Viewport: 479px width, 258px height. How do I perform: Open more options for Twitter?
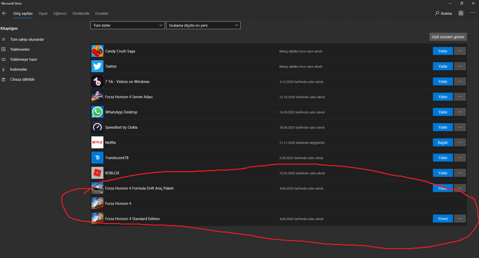coord(460,66)
